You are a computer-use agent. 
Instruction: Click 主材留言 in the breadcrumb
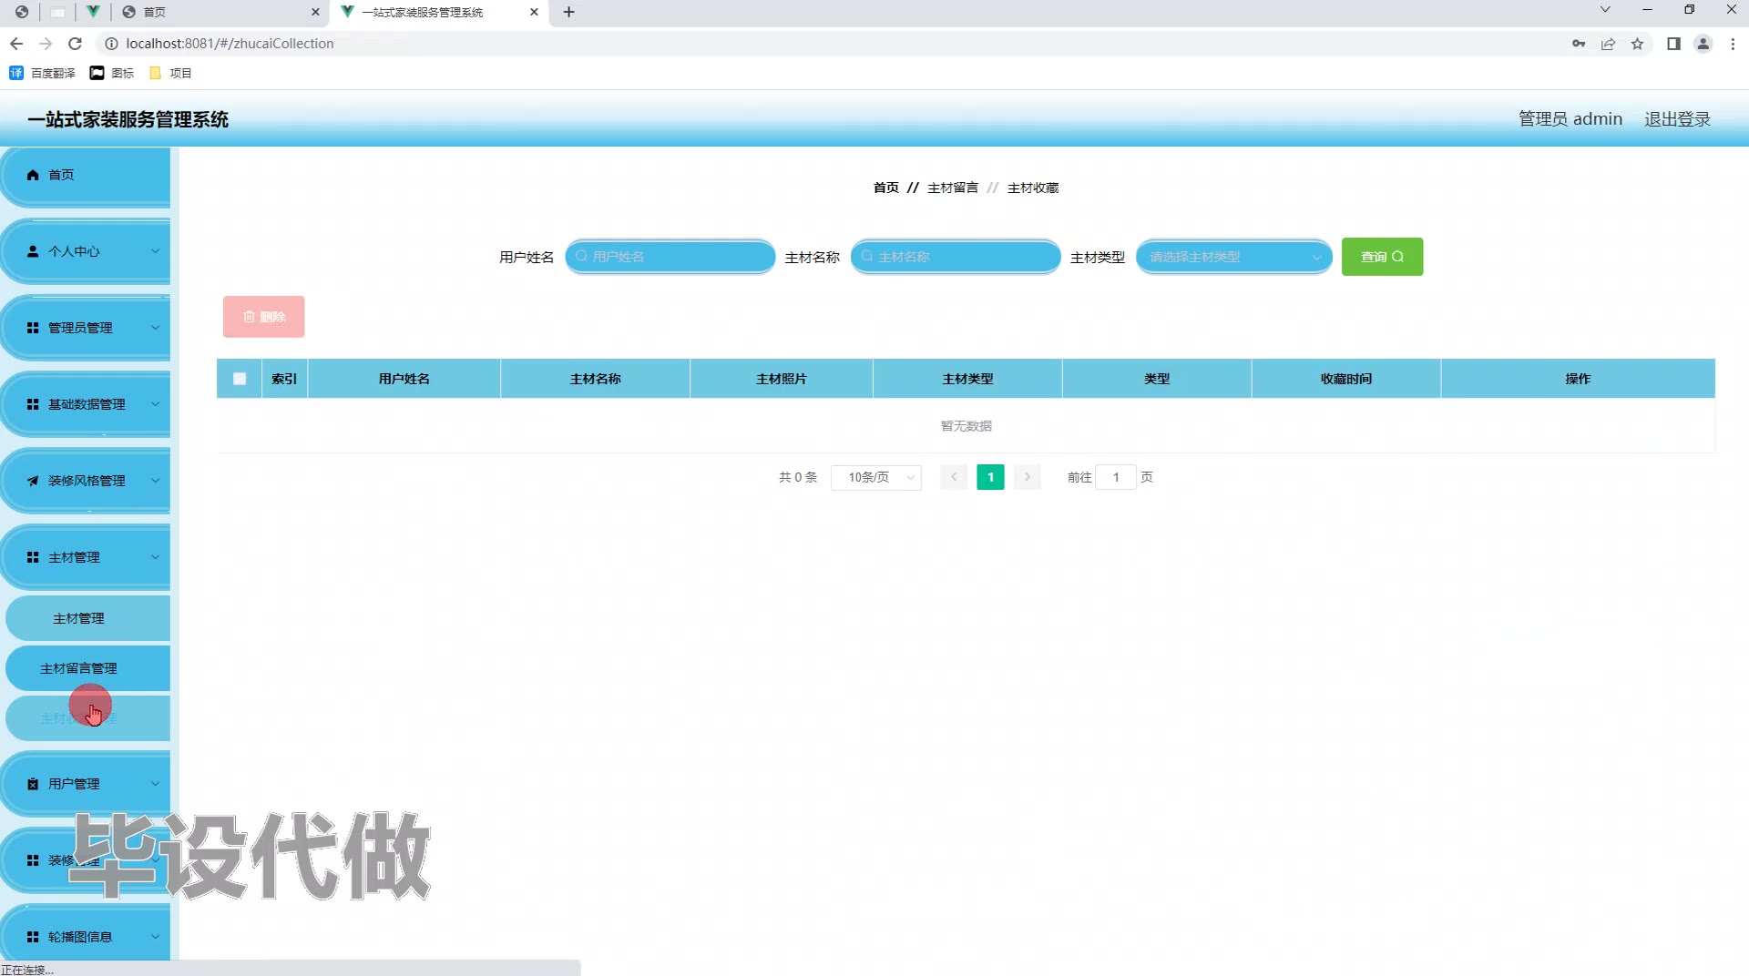click(x=953, y=188)
